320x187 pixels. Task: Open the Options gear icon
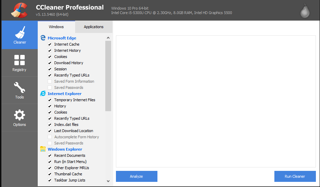20,115
